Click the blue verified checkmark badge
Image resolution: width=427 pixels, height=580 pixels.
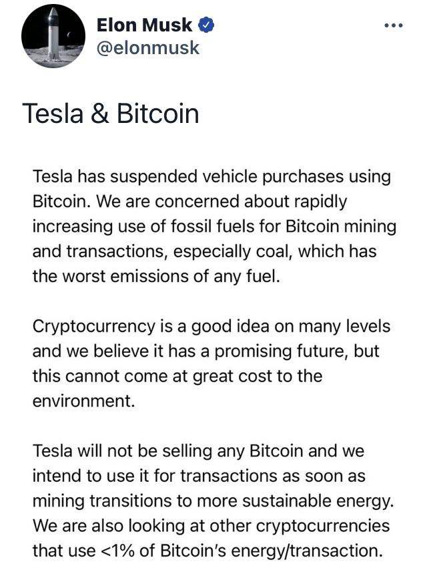click(x=207, y=25)
